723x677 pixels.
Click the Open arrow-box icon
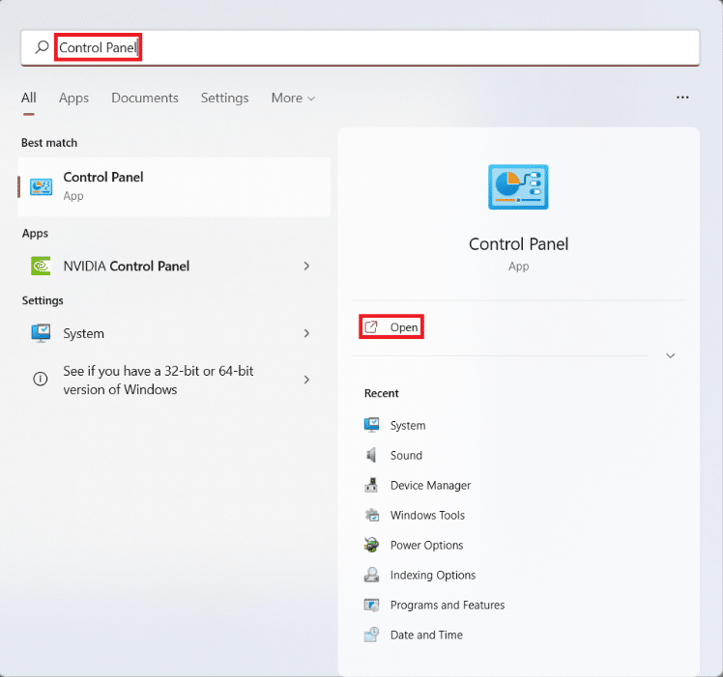[x=371, y=327]
